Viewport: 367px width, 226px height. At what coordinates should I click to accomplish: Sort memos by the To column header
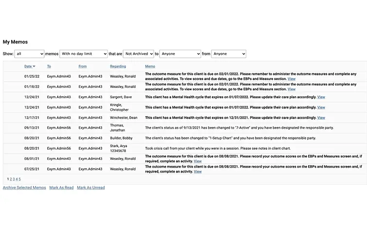point(49,67)
